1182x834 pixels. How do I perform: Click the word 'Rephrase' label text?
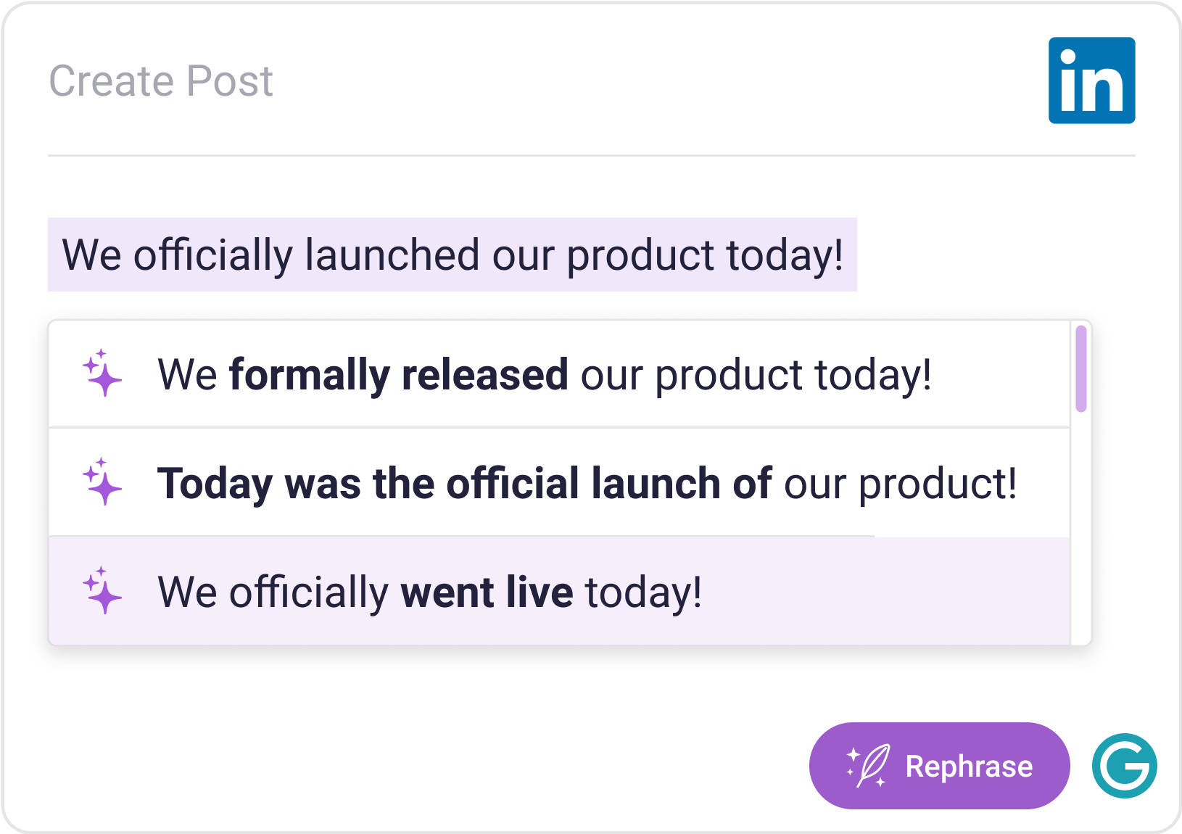(969, 766)
